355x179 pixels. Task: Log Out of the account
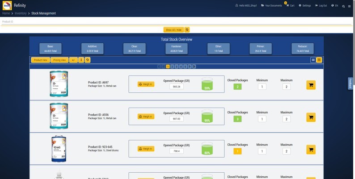pyautogui.click(x=321, y=5)
